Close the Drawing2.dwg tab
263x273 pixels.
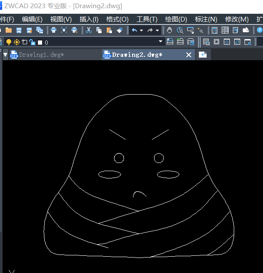(x=189, y=55)
